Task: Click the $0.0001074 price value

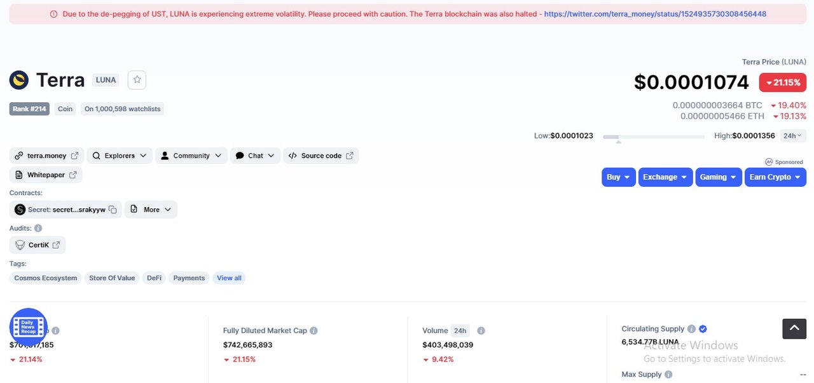Action: point(691,83)
